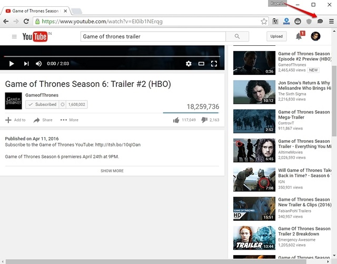337x264 pixels.
Task: Click the Rupesh profile button in title bar
Action: [277, 4]
